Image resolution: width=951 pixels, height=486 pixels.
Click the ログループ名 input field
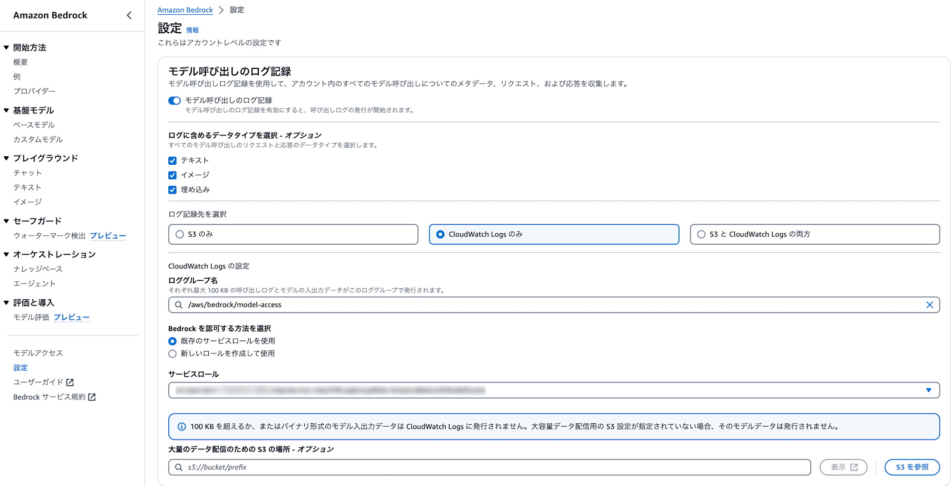pos(554,305)
